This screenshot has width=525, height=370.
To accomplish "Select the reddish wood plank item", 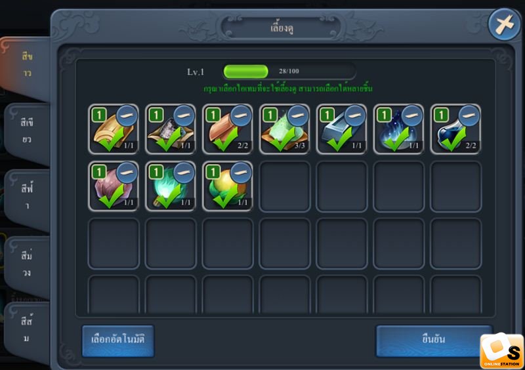I will (x=227, y=129).
